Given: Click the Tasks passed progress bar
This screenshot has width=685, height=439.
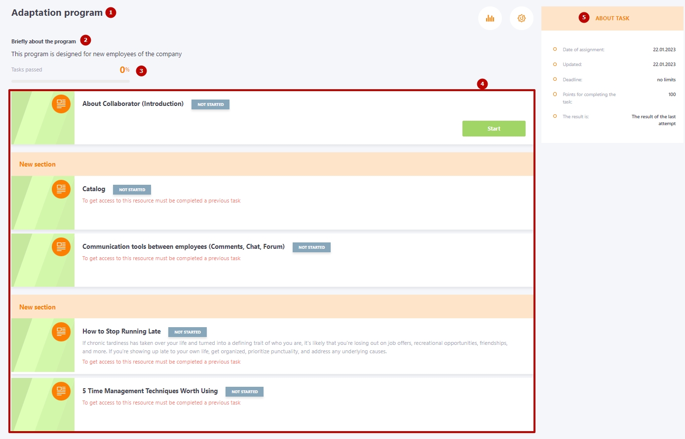Looking at the screenshot, I should tap(71, 81).
